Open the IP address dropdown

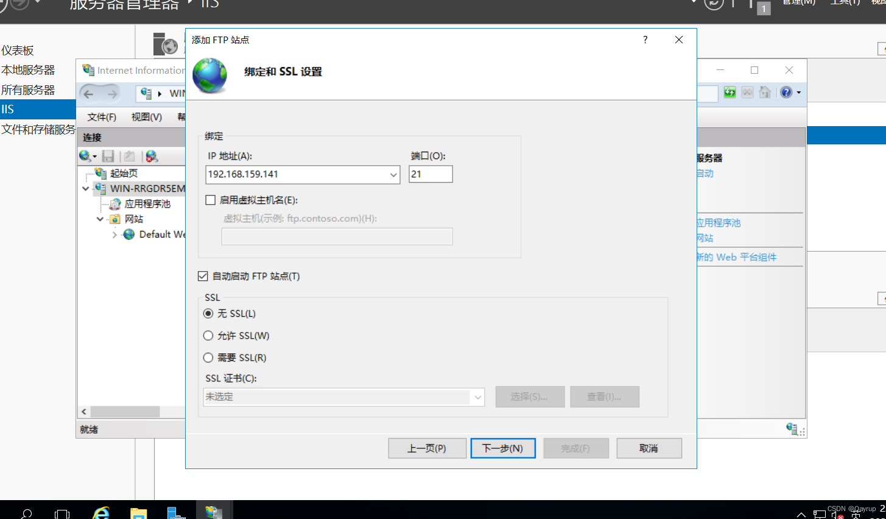pos(393,175)
